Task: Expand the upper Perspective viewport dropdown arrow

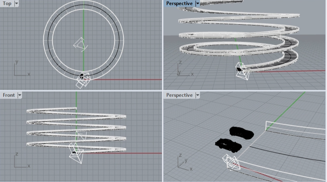Action: click(198, 3)
